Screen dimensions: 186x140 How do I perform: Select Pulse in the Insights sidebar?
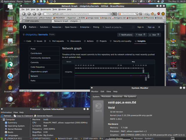(44, 49)
